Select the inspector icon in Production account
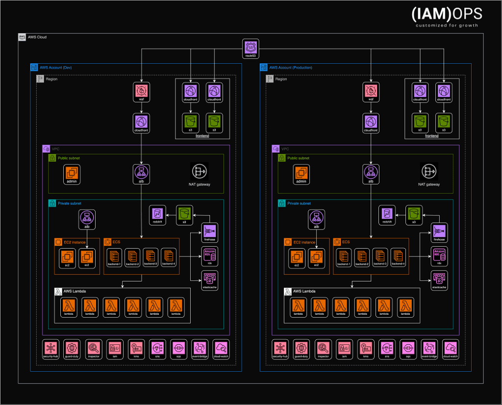Viewport: 502px width, 405px height. coord(323,348)
